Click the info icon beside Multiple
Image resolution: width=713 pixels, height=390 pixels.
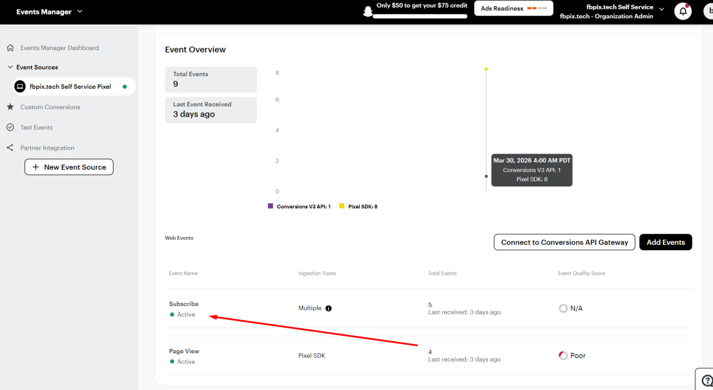click(x=329, y=308)
